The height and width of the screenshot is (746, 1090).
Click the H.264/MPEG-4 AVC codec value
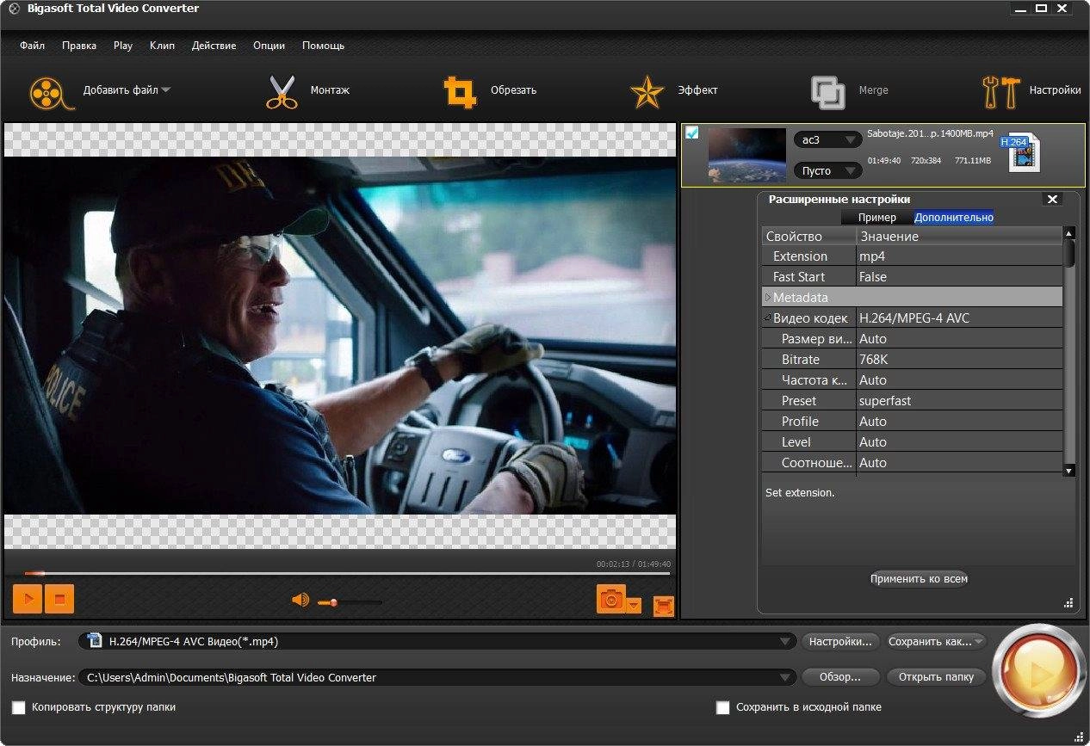coord(959,318)
